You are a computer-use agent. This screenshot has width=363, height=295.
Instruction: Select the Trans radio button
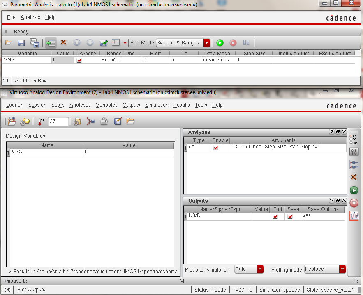click(351, 143)
